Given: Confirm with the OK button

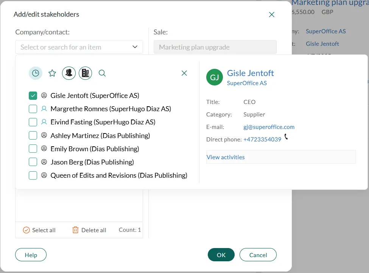Looking at the screenshot, I should tap(221, 255).
